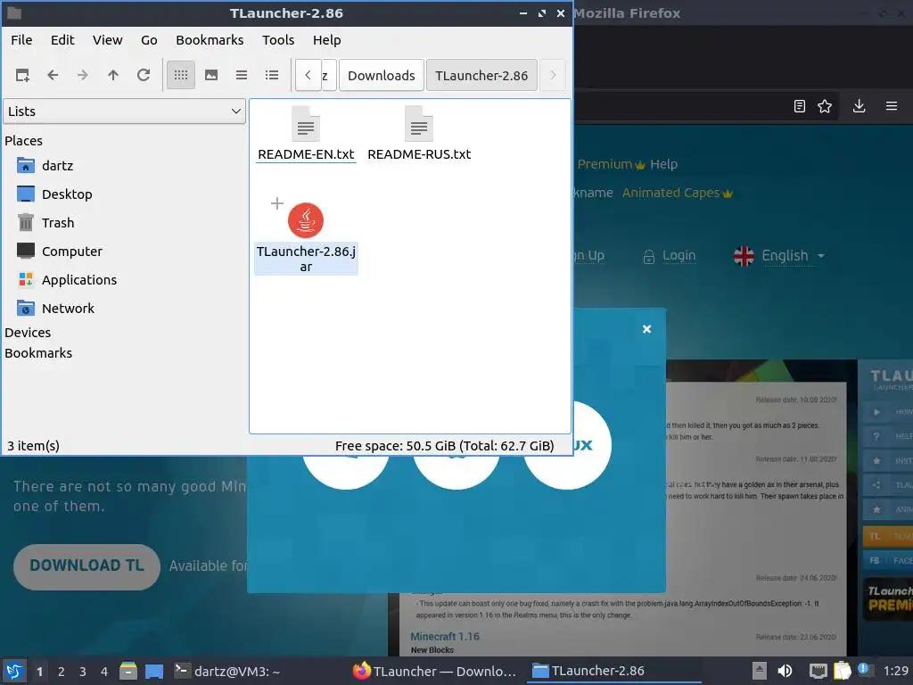This screenshot has height=685, width=913.
Task: Open Firefox reader view icon
Action: click(x=800, y=106)
